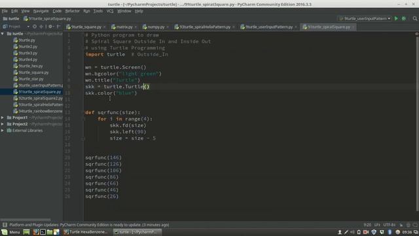Open Search Everywhere magnifier icon

point(414,18)
